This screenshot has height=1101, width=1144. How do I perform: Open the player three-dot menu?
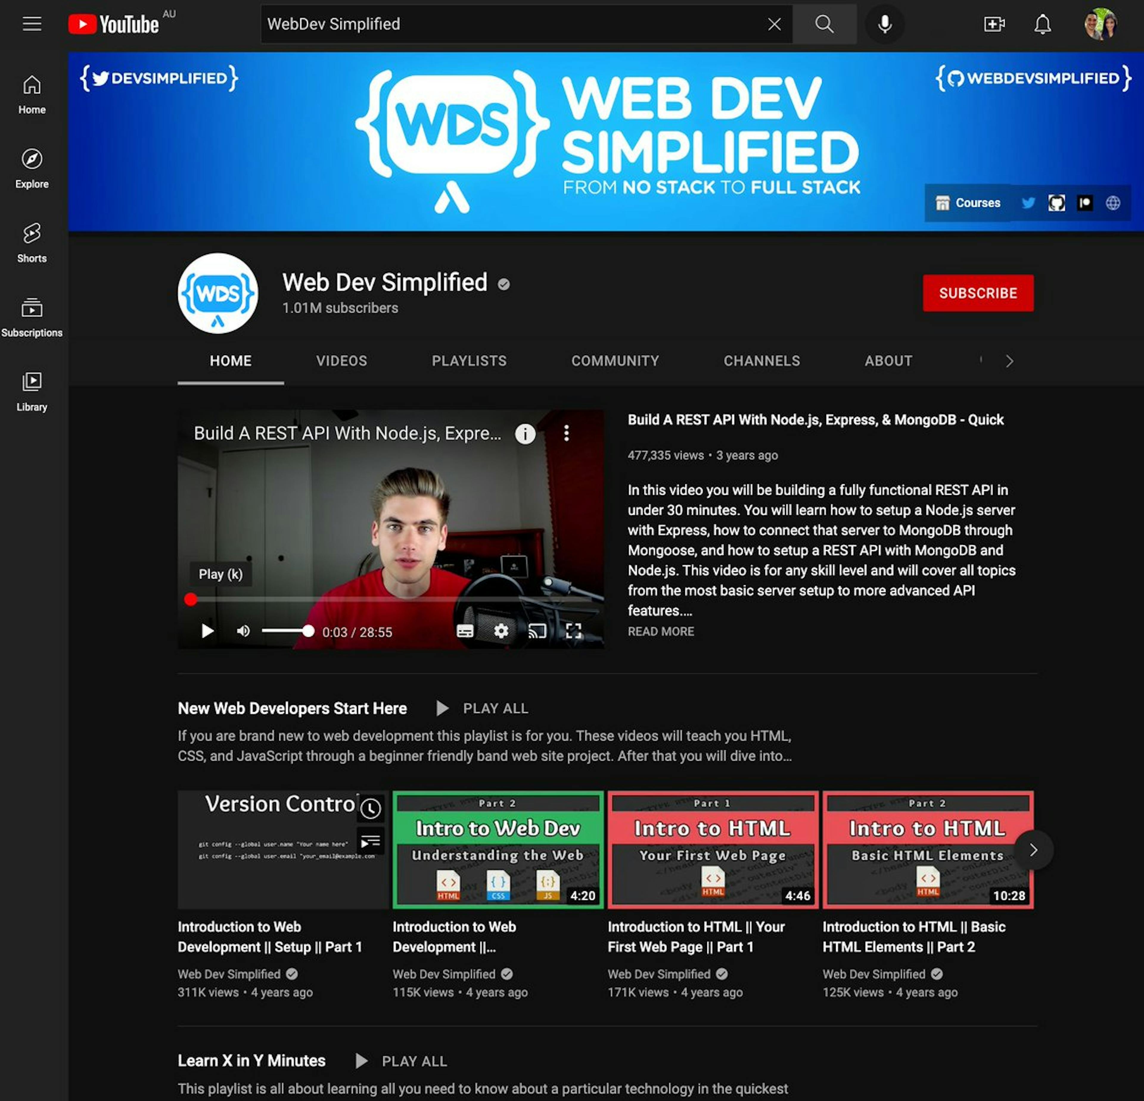[x=566, y=433]
